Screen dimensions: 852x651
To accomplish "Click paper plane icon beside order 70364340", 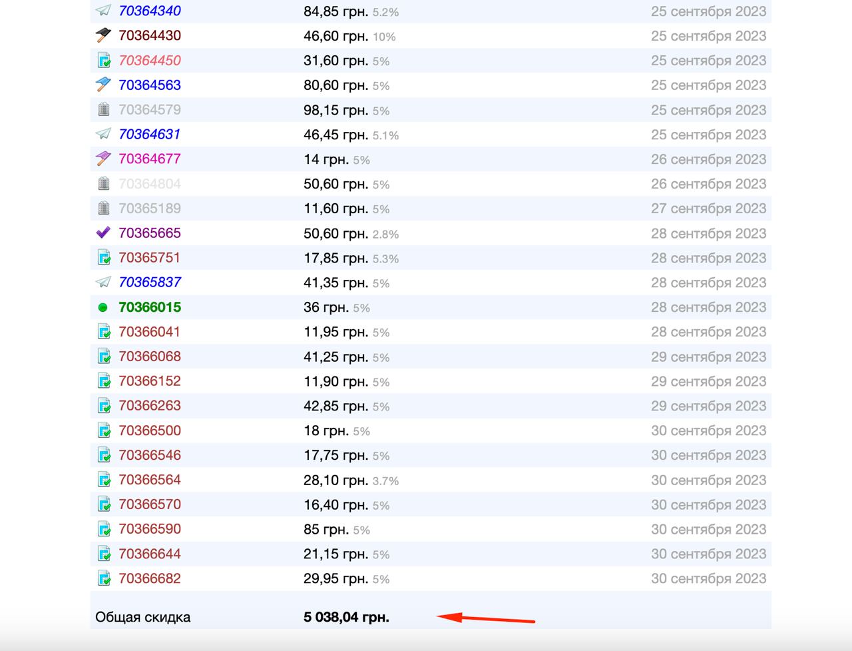I will click(103, 11).
